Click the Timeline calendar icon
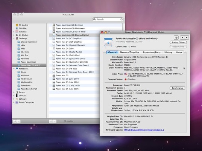 [17, 32]
